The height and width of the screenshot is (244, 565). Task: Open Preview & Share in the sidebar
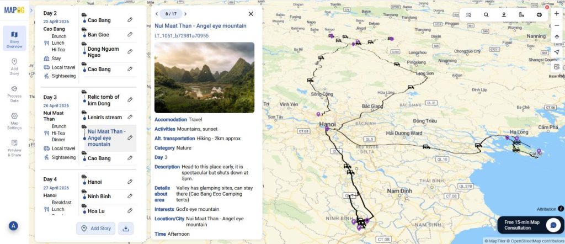point(14,148)
